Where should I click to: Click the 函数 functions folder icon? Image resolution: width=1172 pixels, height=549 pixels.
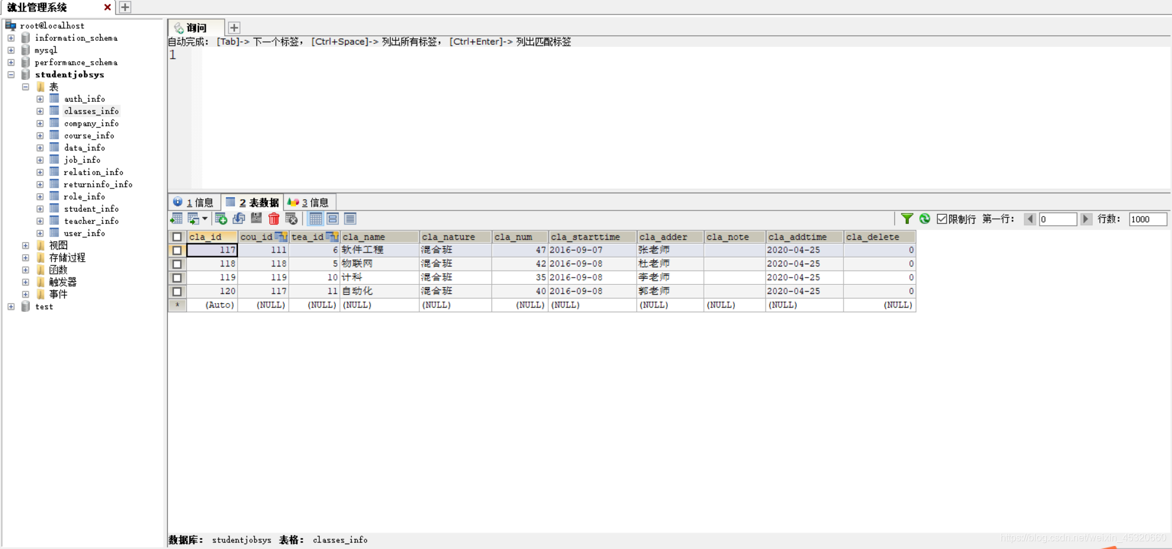pos(41,270)
